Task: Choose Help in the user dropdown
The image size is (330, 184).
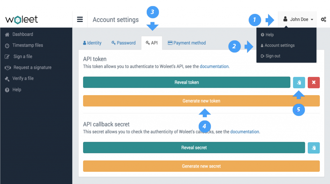Action: point(267,35)
